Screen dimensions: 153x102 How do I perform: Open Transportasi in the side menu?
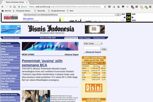point(6,70)
